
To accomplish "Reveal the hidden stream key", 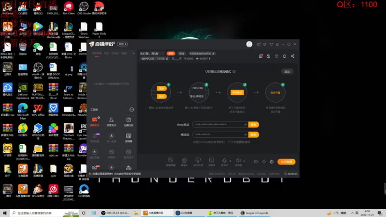I will [x=245, y=135].
